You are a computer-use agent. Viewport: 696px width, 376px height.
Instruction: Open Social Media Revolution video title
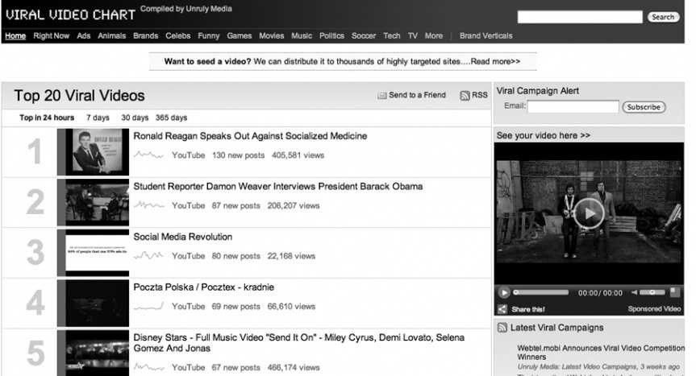pos(183,237)
